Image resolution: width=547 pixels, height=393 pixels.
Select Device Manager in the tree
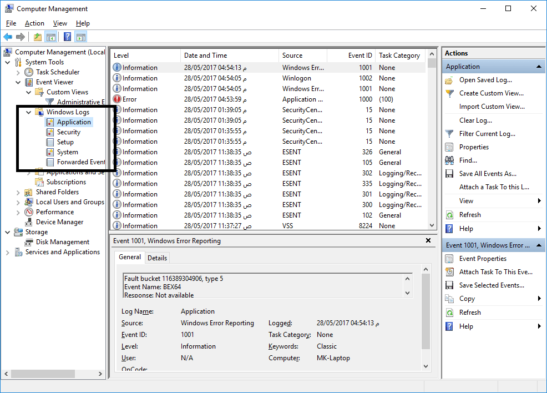(x=59, y=222)
